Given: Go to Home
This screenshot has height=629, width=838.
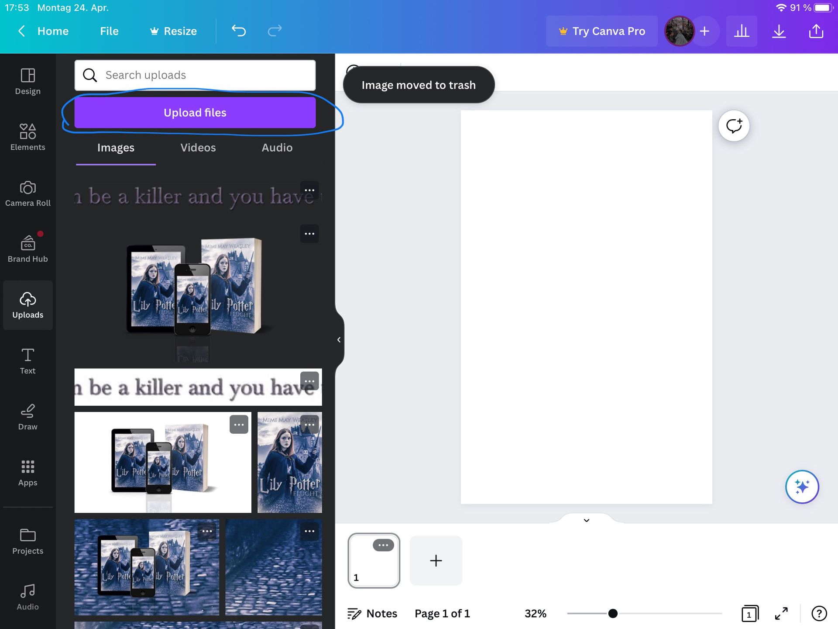Looking at the screenshot, I should (x=53, y=31).
